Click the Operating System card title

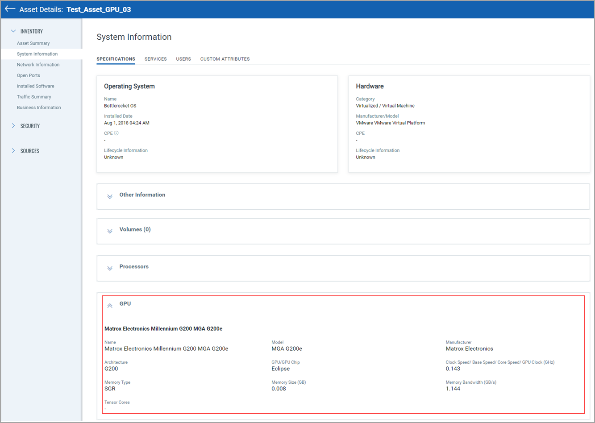pyautogui.click(x=129, y=86)
